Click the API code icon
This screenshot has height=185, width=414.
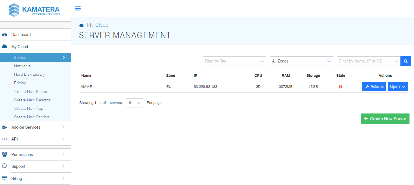point(5,139)
